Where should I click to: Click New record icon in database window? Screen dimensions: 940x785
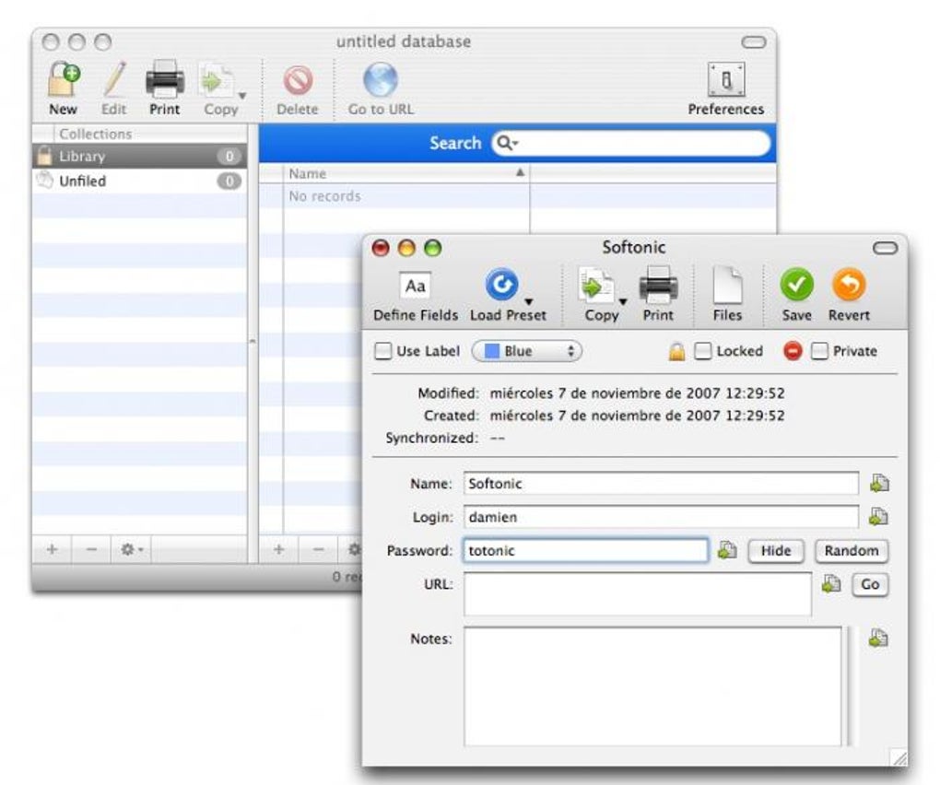[x=64, y=79]
